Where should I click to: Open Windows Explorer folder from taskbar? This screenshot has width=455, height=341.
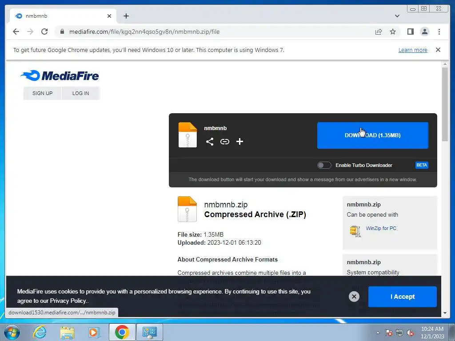67,332
